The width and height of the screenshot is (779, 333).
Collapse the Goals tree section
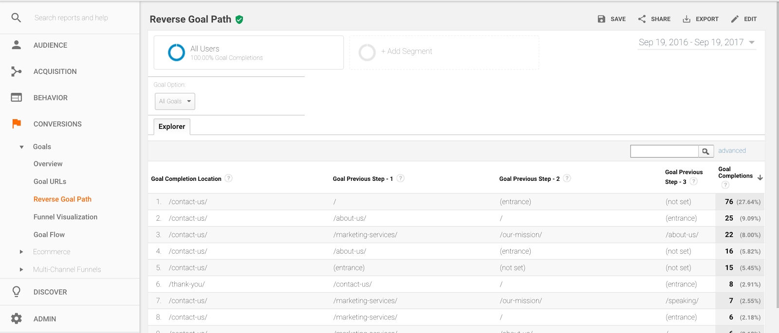(21, 147)
